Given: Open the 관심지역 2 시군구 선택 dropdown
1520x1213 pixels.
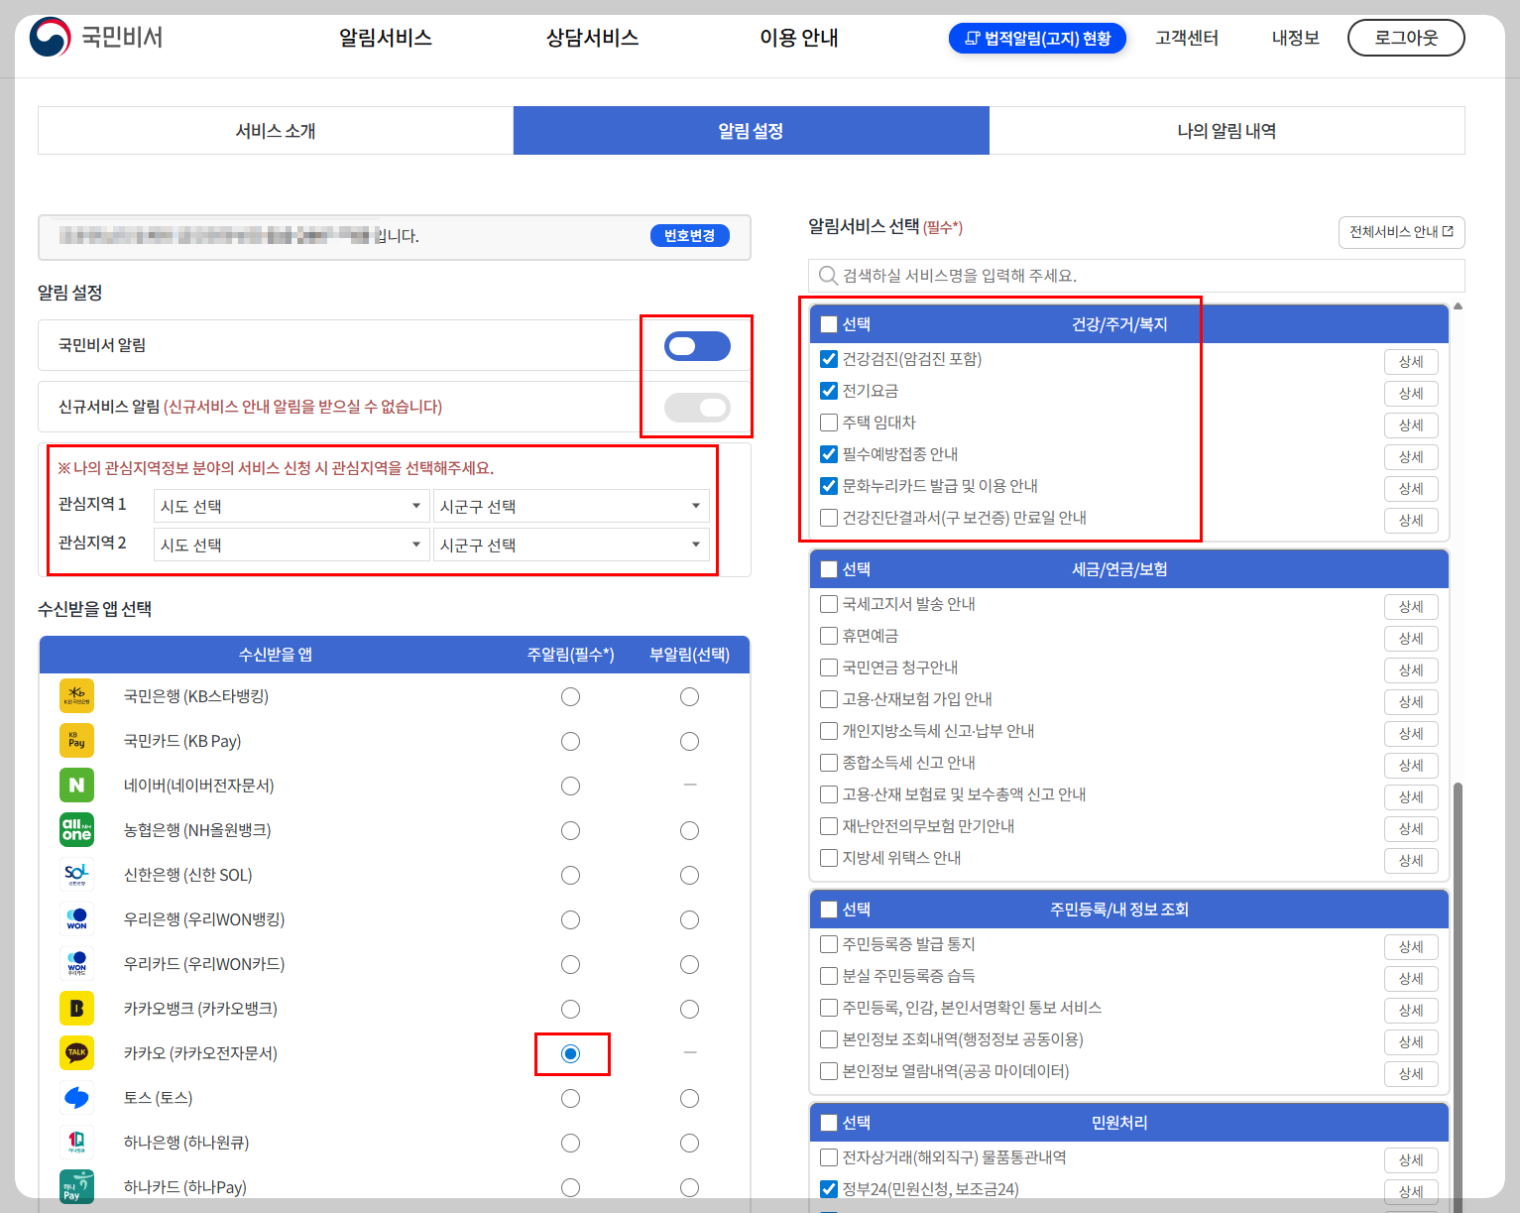Looking at the screenshot, I should point(571,544).
